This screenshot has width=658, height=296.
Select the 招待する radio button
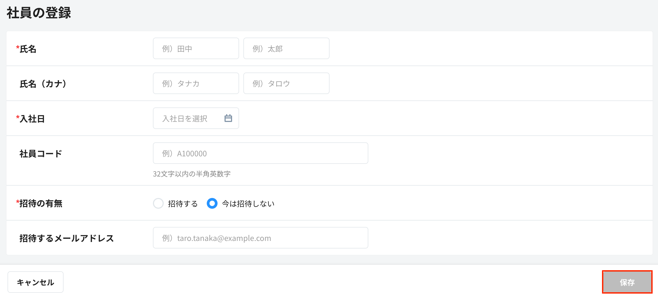click(x=158, y=203)
